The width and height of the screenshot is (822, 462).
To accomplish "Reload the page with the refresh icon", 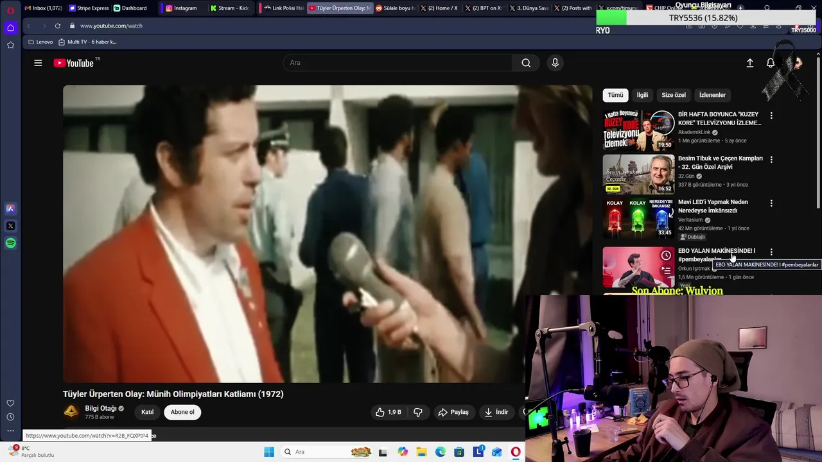I will tap(58, 26).
